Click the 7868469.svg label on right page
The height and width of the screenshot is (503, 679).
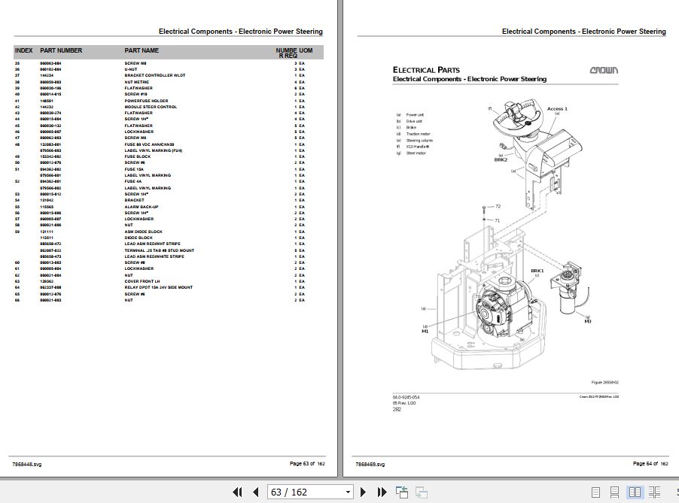[x=372, y=464]
